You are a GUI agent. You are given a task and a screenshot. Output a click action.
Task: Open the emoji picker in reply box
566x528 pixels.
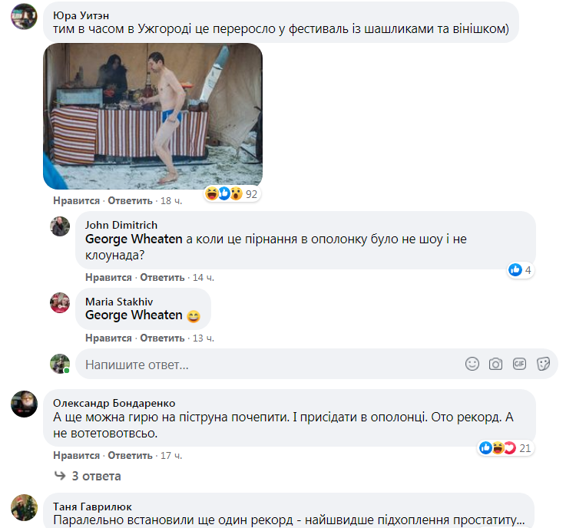point(472,364)
